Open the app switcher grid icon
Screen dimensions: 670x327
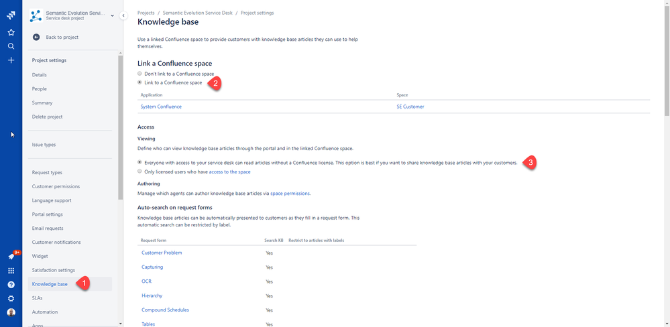[x=11, y=271]
